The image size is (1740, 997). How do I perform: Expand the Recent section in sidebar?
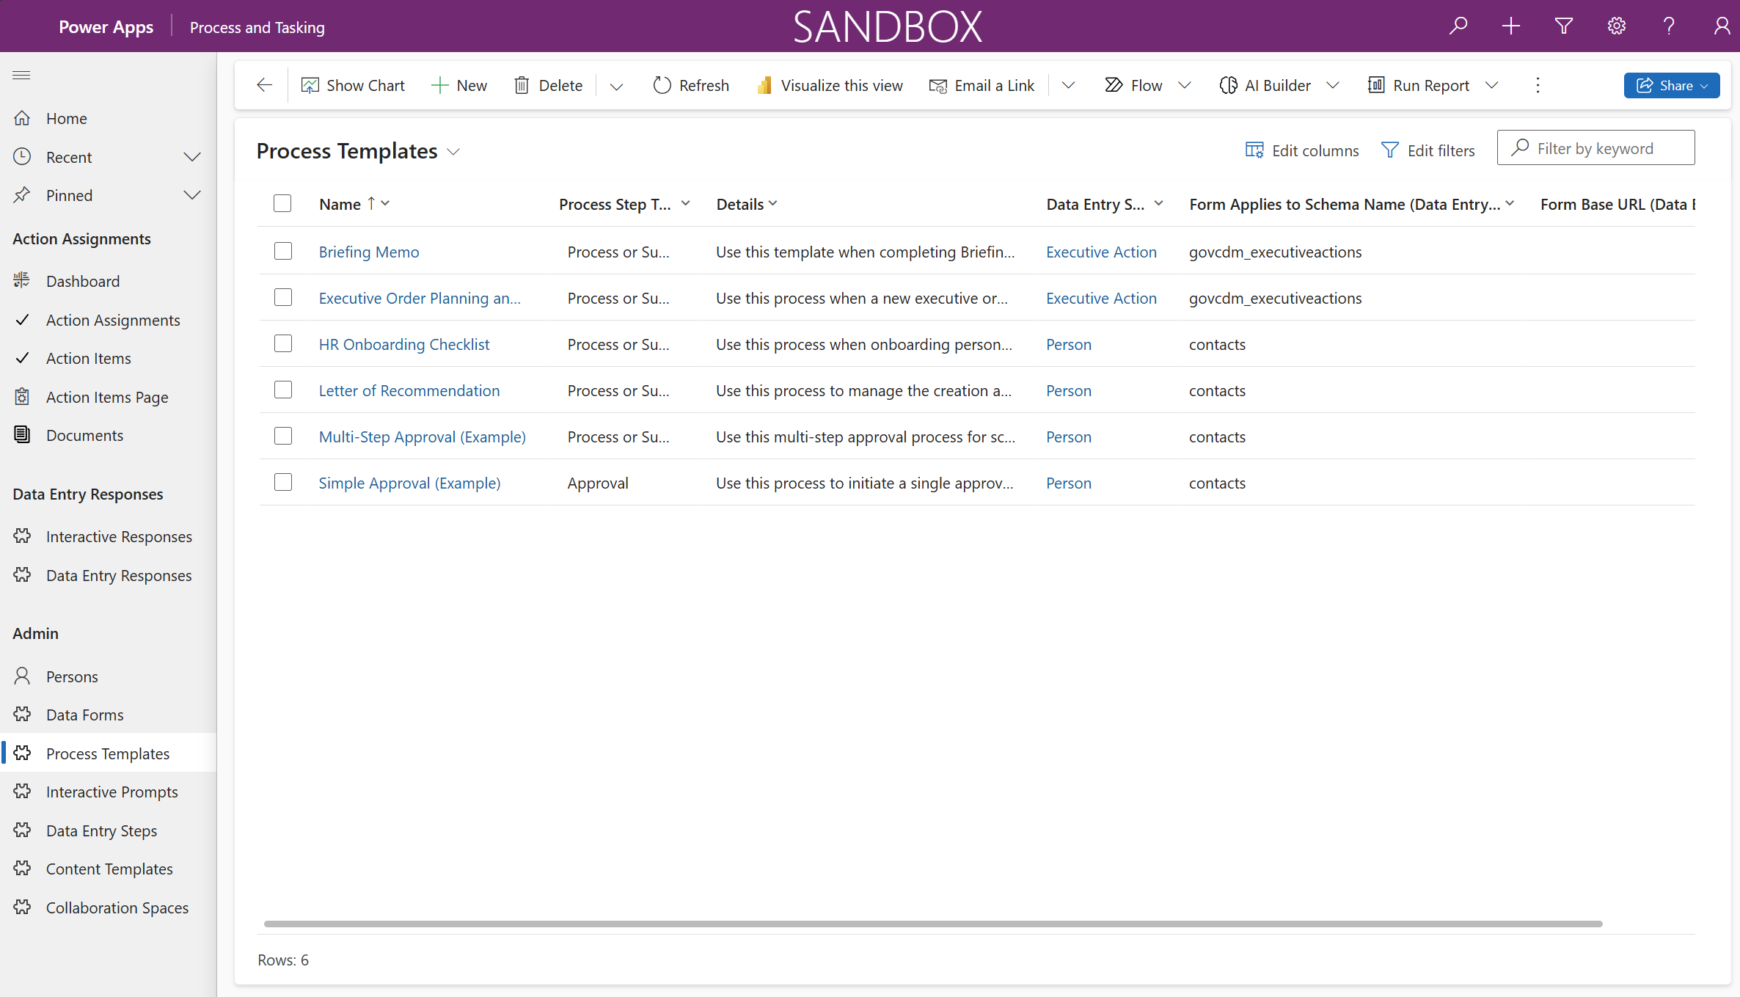pos(191,157)
